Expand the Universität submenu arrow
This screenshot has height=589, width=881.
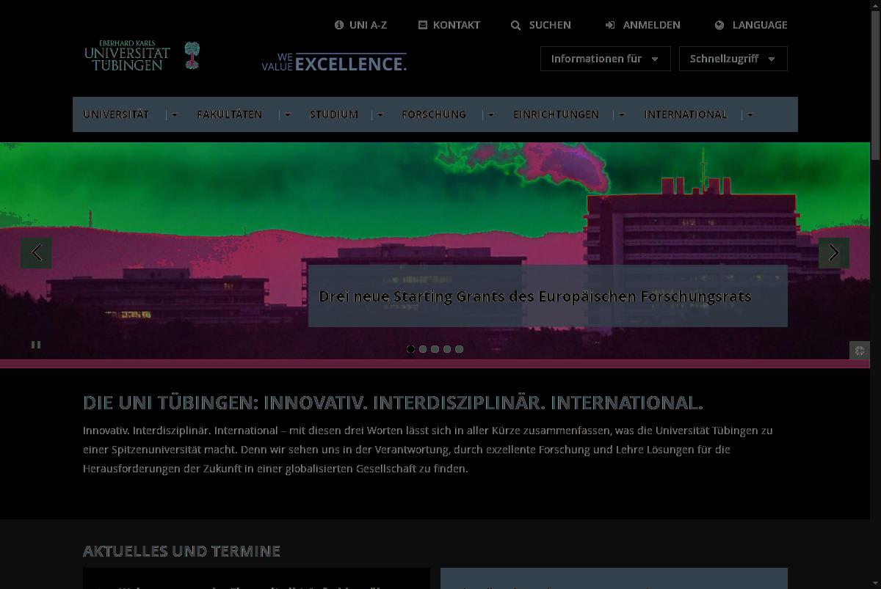click(x=175, y=114)
